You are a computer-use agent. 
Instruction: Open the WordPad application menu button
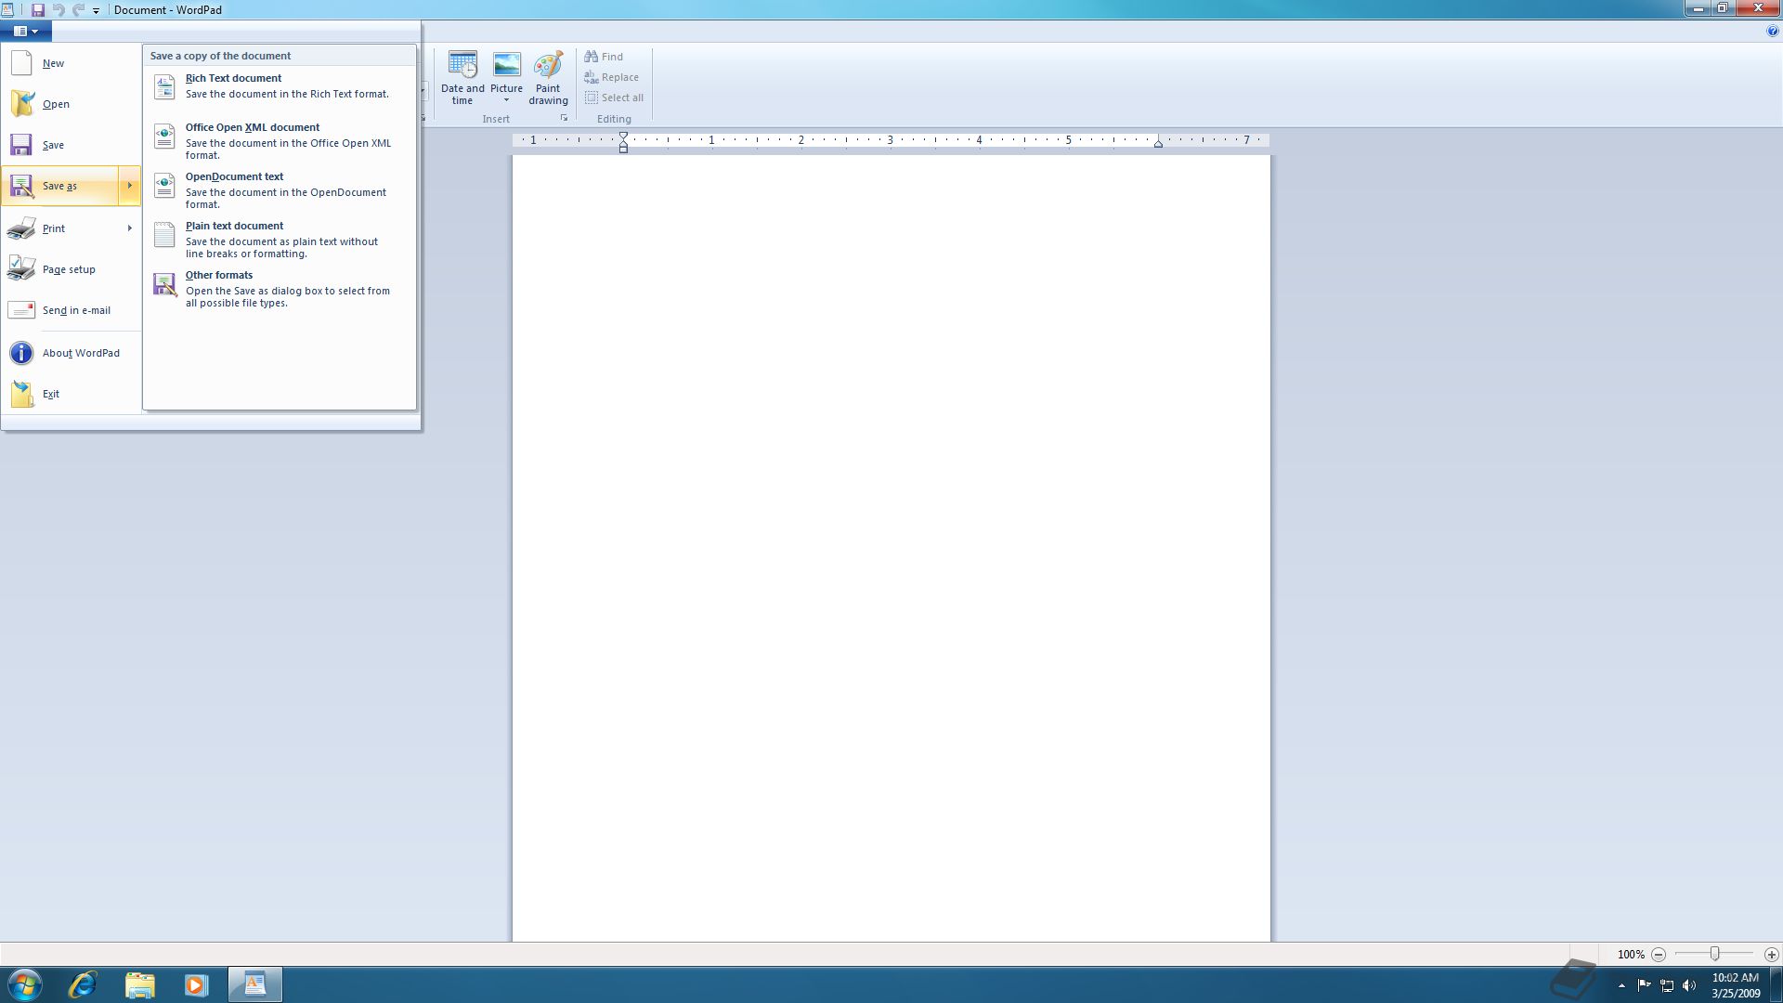click(26, 31)
